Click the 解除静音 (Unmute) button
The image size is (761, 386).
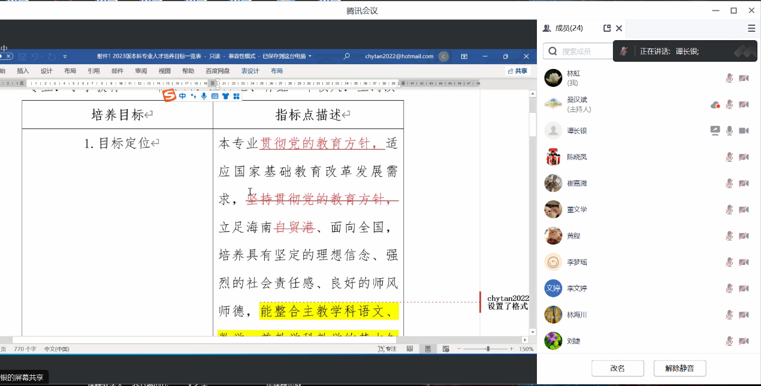(x=680, y=368)
